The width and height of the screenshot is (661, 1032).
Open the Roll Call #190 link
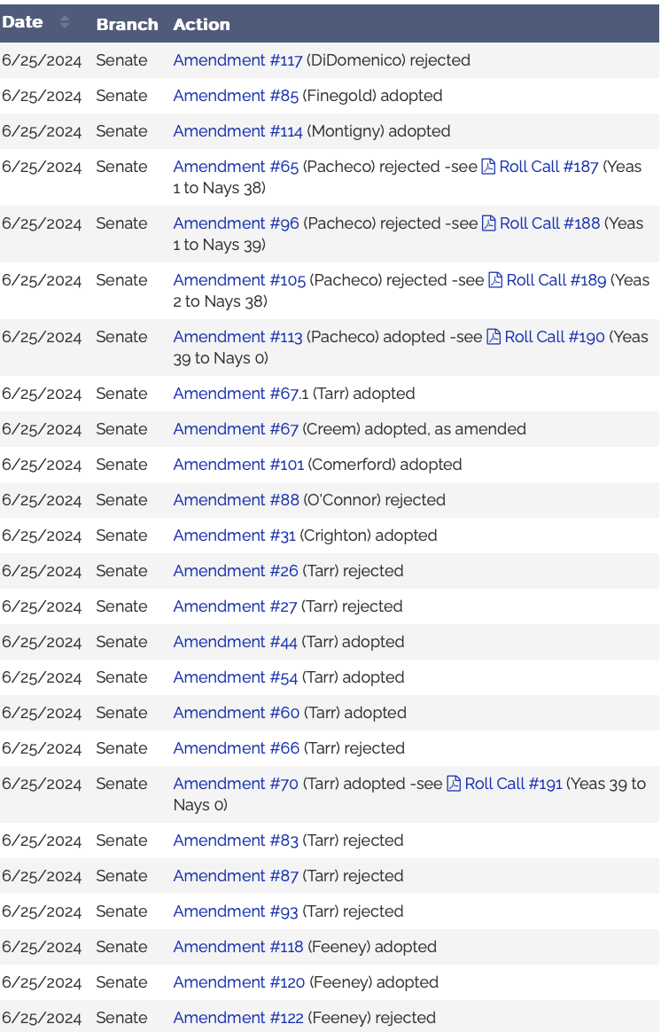(x=555, y=337)
